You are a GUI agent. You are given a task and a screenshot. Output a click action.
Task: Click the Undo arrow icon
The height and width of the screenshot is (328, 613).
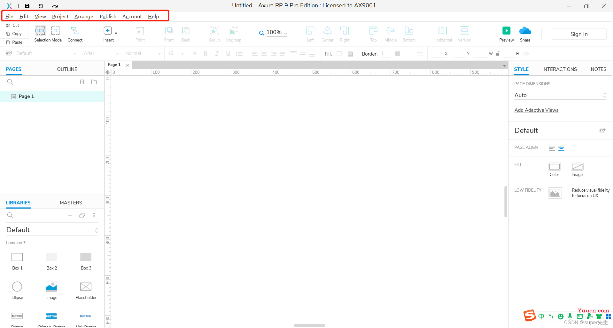41,6
